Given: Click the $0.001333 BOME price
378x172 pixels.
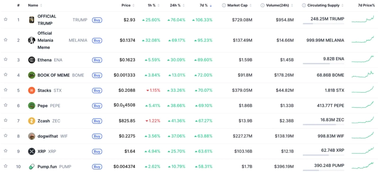Looking at the screenshot, I should [x=124, y=75].
